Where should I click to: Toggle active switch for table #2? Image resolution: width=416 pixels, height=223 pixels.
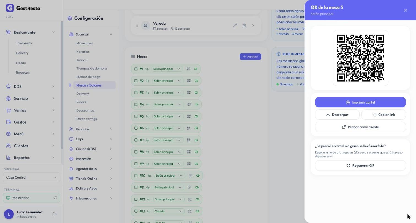[x=197, y=81]
